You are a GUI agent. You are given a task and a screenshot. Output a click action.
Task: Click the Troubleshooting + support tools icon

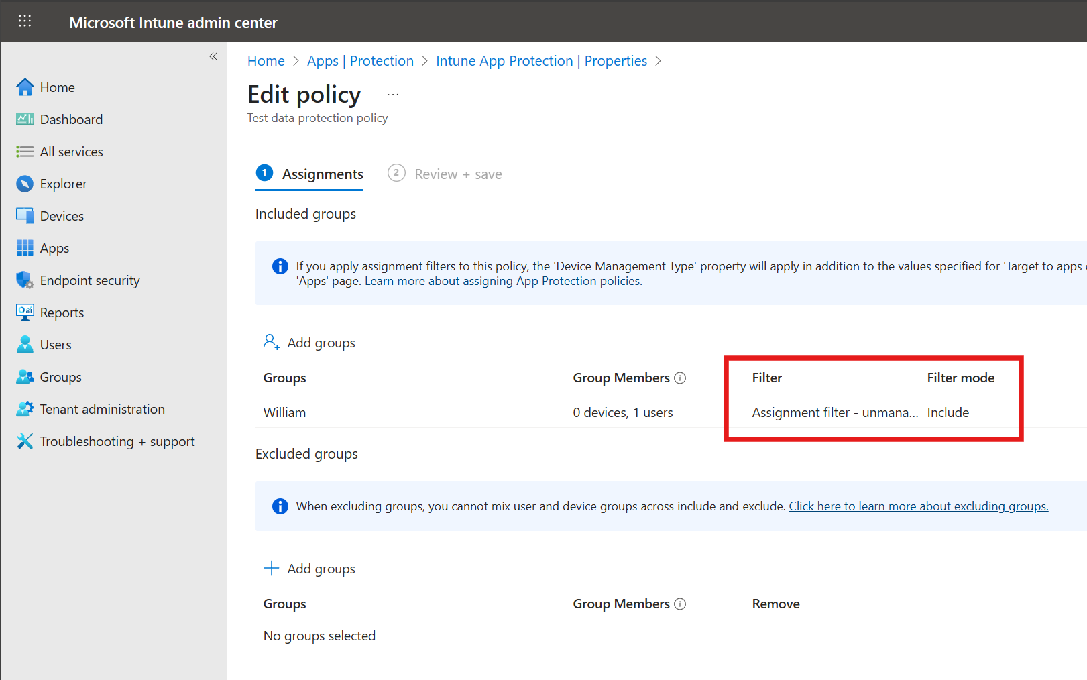25,441
